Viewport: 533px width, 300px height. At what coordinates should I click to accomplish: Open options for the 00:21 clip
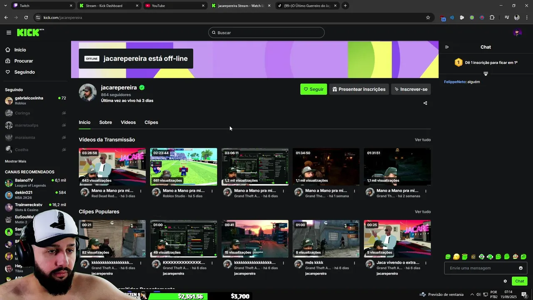(141, 263)
